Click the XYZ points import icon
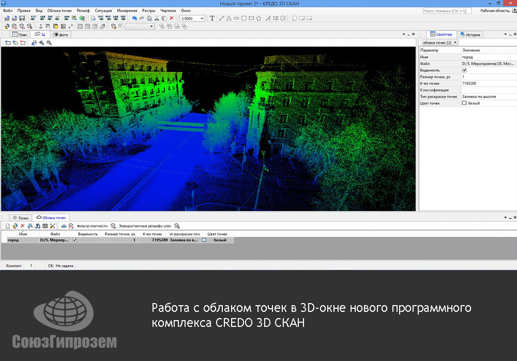Viewport: 517px width, 361px height. [x=33, y=18]
